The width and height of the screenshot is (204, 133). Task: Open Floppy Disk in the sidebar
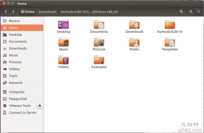(x=22, y=99)
